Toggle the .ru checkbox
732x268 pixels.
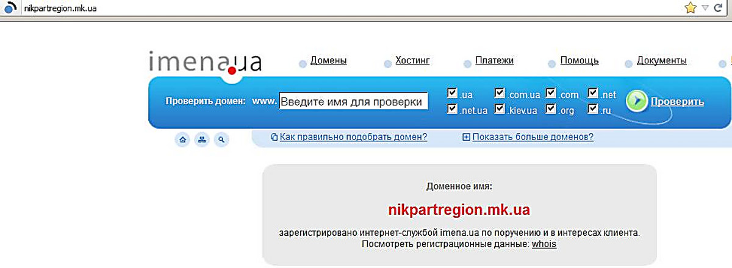pyautogui.click(x=593, y=109)
